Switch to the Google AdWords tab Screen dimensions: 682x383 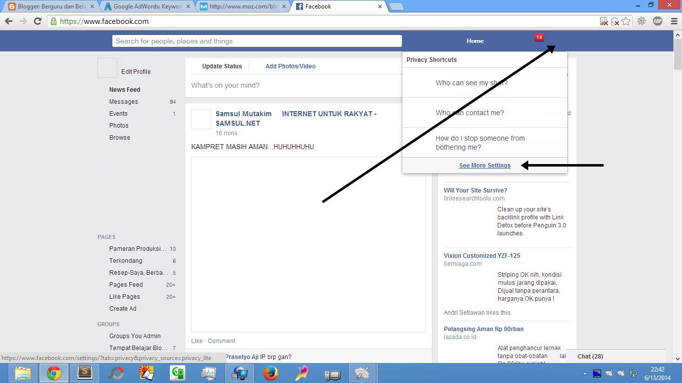[147, 6]
